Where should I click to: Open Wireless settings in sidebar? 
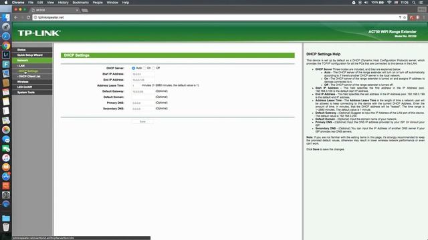pos(32,81)
